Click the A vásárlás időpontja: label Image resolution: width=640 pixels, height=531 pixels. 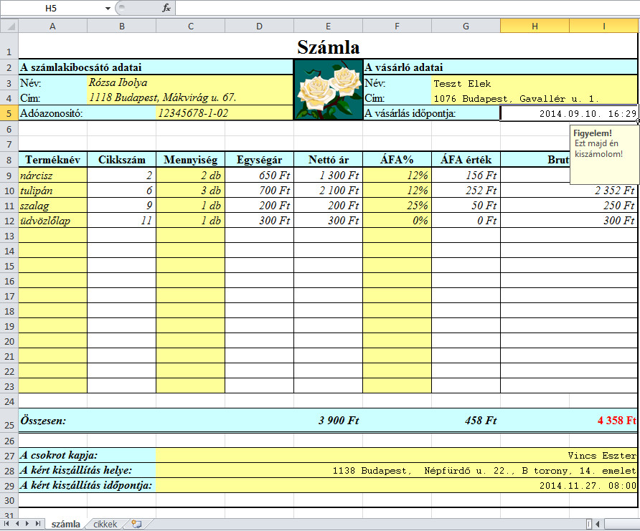[410, 113]
